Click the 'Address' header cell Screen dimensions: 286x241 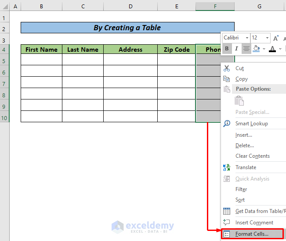(130, 49)
